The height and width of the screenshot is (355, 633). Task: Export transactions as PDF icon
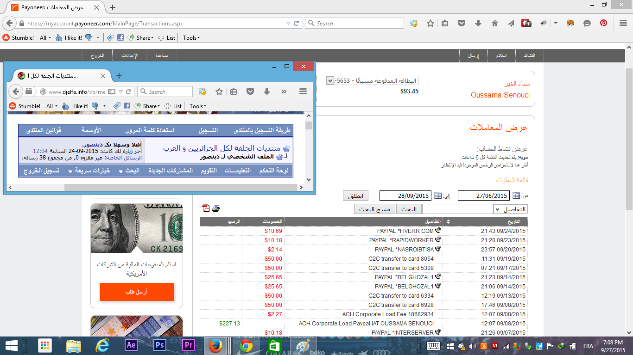point(206,208)
